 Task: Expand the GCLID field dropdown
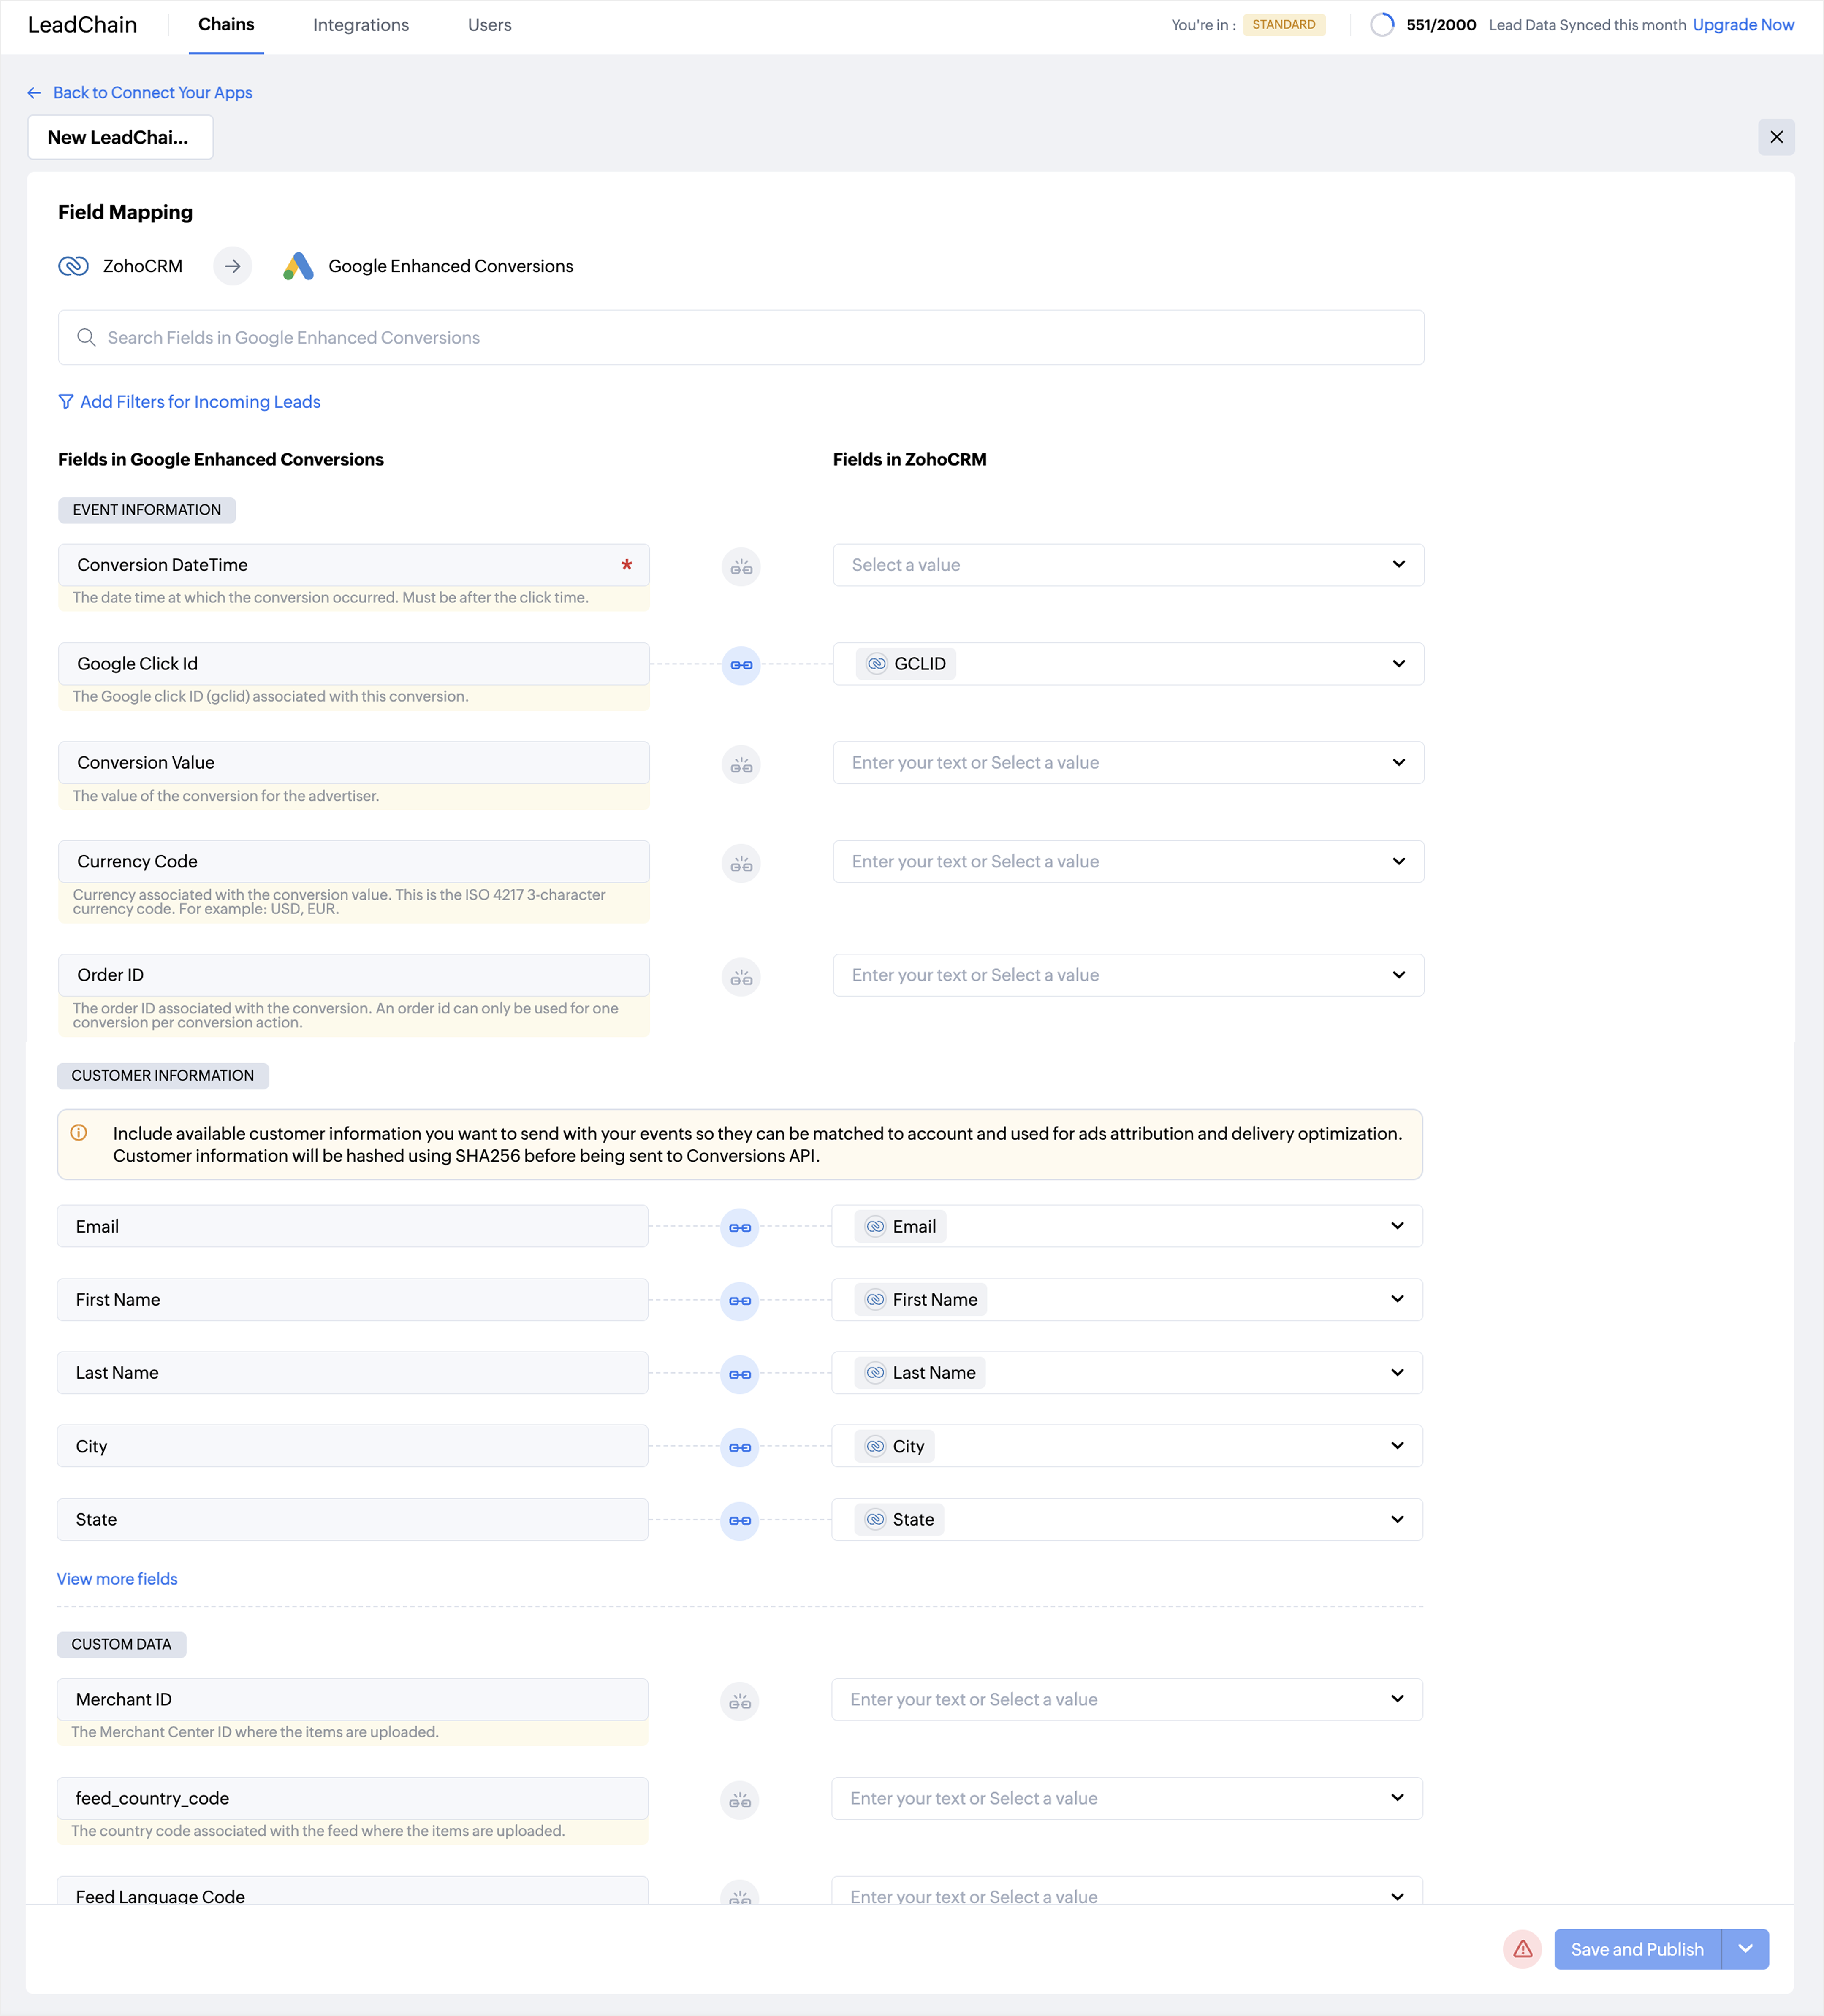pyautogui.click(x=1398, y=664)
